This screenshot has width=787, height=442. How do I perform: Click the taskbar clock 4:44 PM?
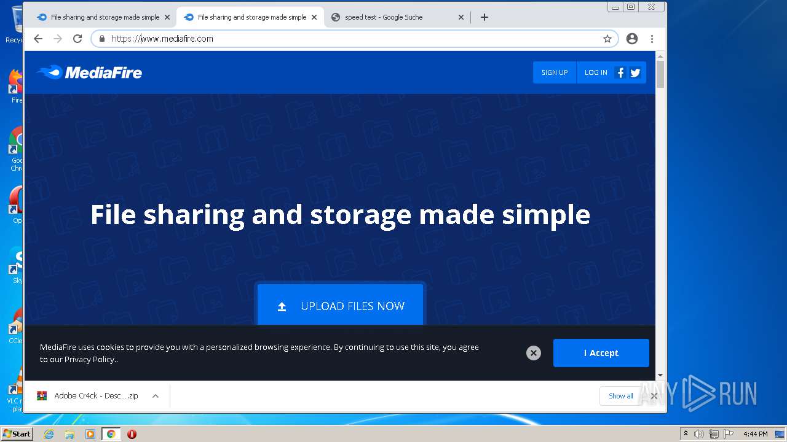[x=755, y=434]
